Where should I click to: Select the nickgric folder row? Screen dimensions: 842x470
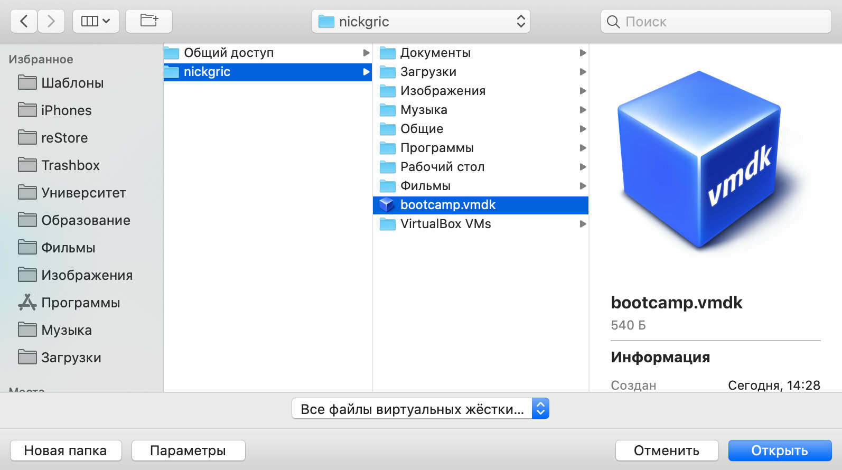267,72
